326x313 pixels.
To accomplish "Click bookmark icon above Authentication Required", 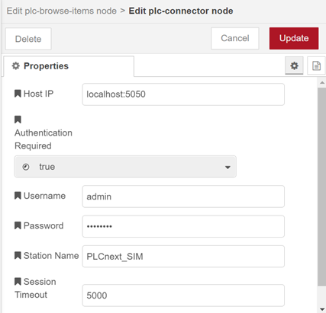I will point(18,120).
